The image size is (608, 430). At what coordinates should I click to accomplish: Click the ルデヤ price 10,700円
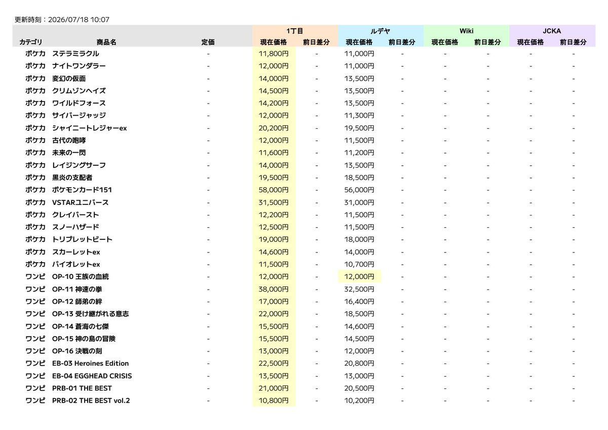point(360,264)
